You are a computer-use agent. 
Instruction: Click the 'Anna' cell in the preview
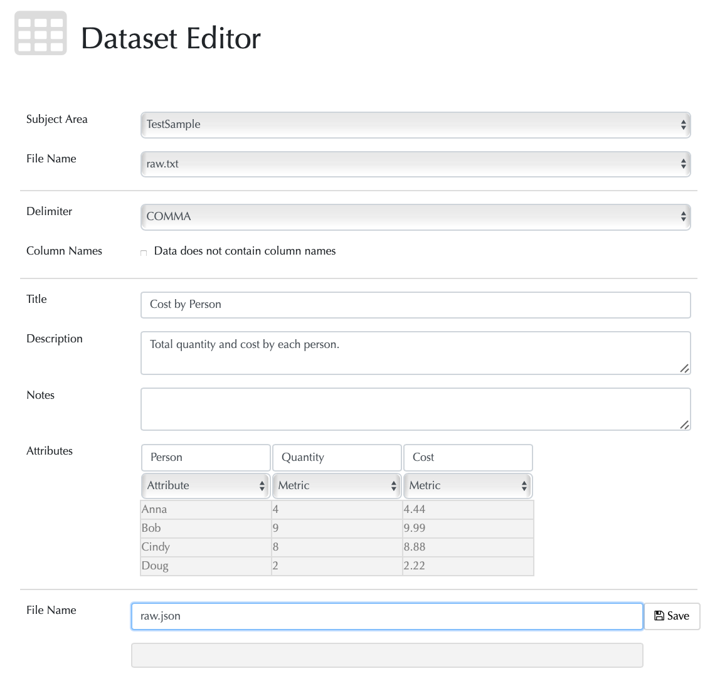[x=206, y=509]
